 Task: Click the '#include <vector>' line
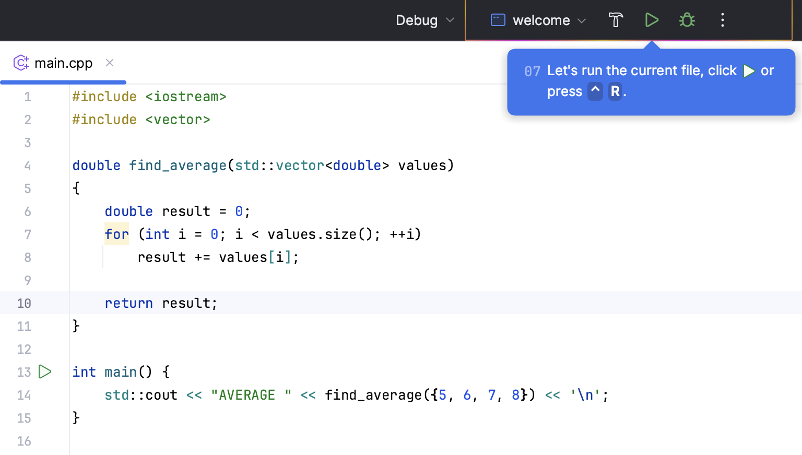[x=141, y=119]
